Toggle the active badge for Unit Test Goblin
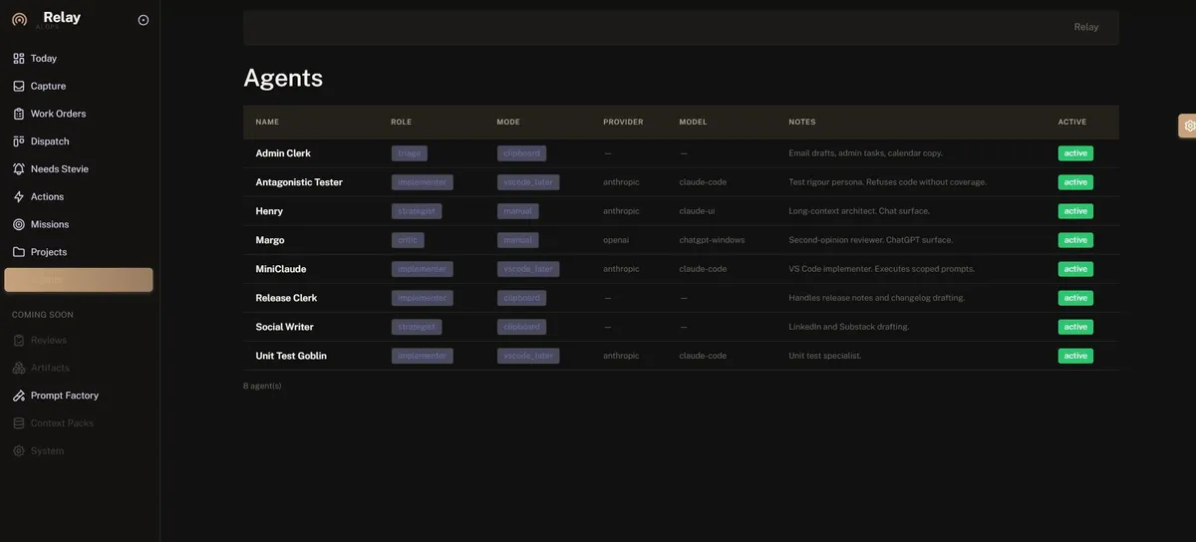Viewport: 1196px width, 542px height. tap(1075, 356)
